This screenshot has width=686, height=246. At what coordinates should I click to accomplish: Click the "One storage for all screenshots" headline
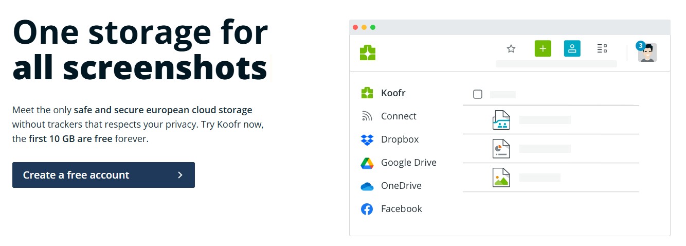click(140, 50)
